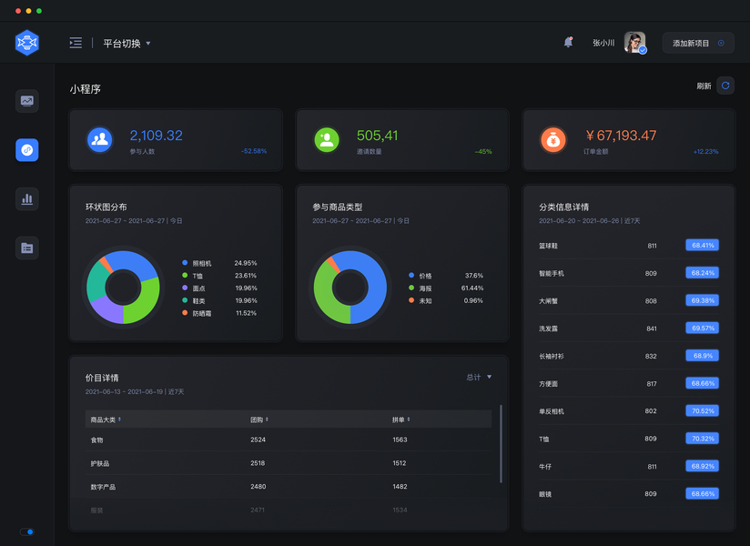Click the 2524 cell
Image resolution: width=750 pixels, height=546 pixels.
[x=258, y=440]
